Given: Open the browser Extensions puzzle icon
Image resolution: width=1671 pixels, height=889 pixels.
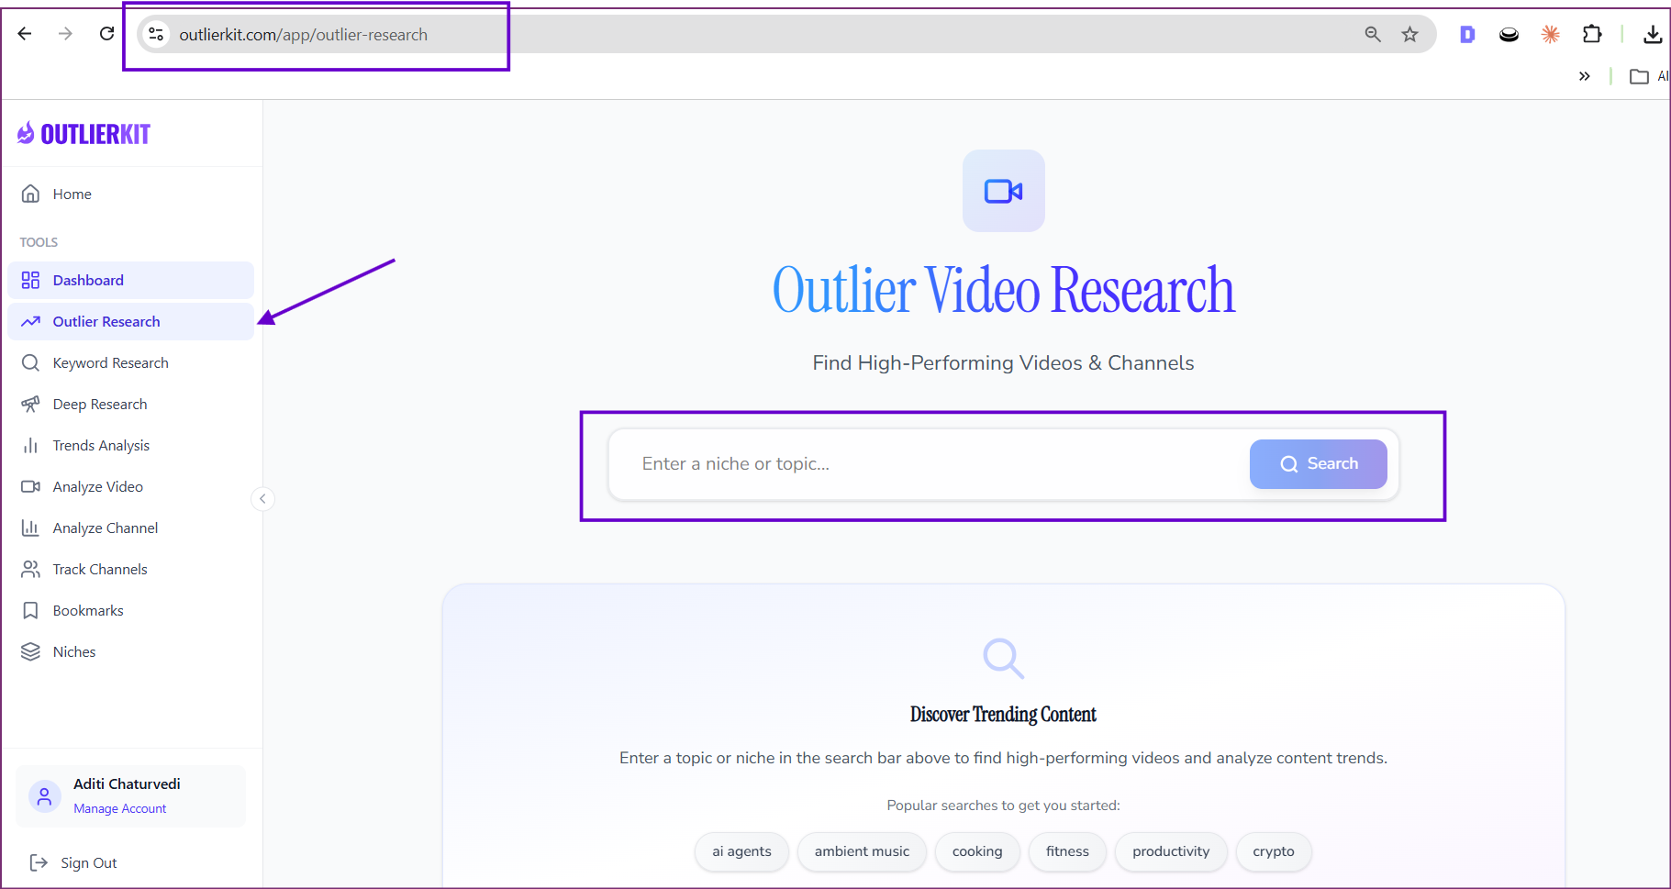Looking at the screenshot, I should point(1592,34).
